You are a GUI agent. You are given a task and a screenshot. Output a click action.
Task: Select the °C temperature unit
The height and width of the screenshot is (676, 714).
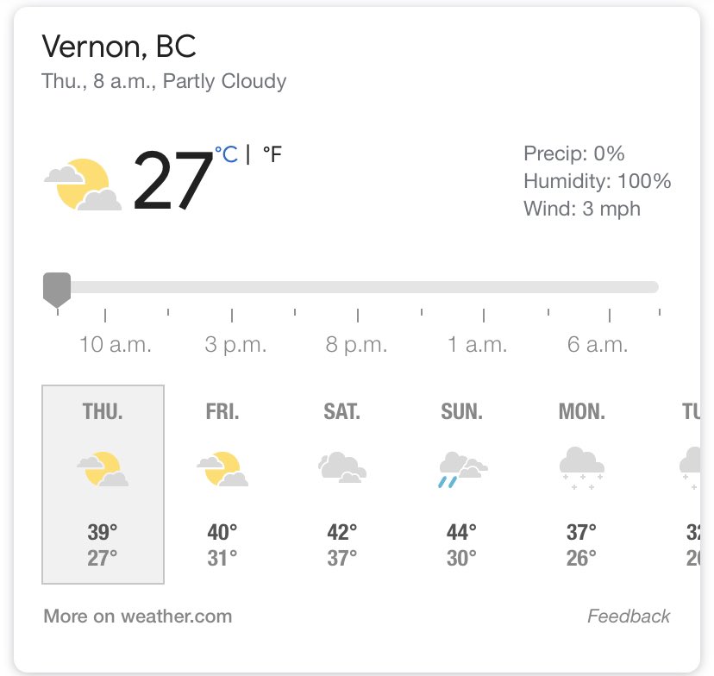[x=226, y=154]
